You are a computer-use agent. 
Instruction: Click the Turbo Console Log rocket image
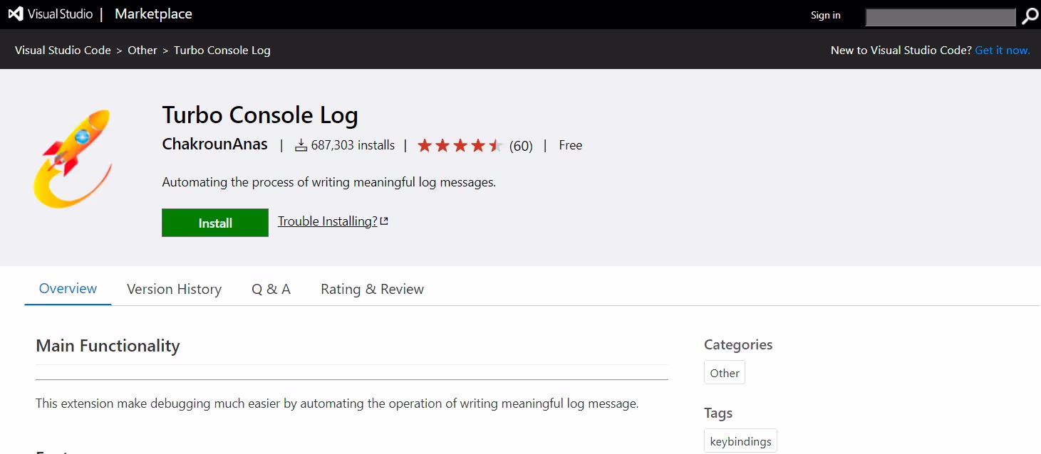pyautogui.click(x=73, y=159)
